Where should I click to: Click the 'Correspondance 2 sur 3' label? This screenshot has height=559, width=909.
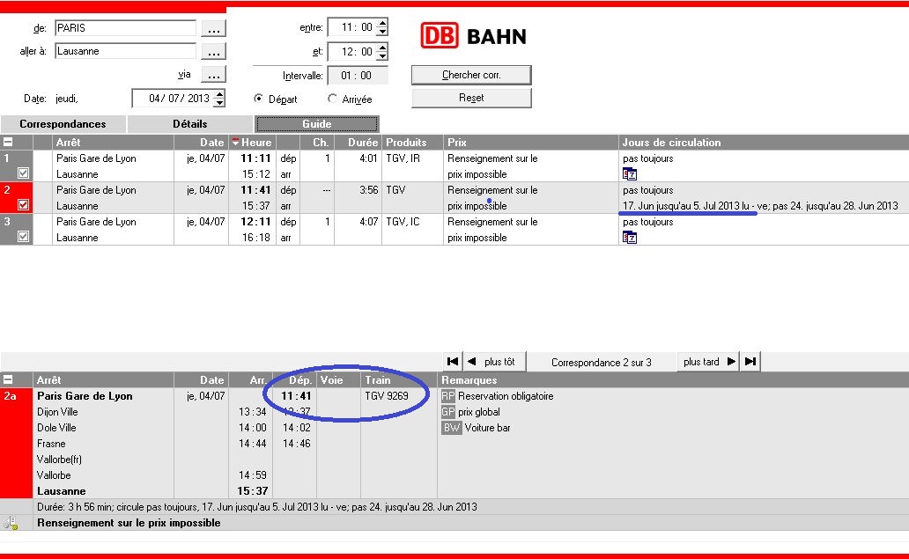[x=602, y=362]
